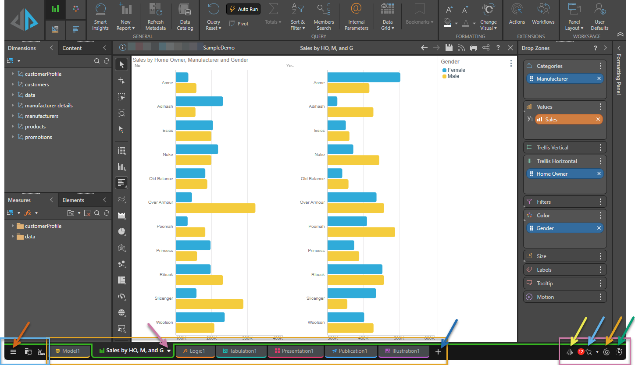This screenshot has width=635, height=365.
Task: Click the print icon in header
Action: [x=474, y=48]
